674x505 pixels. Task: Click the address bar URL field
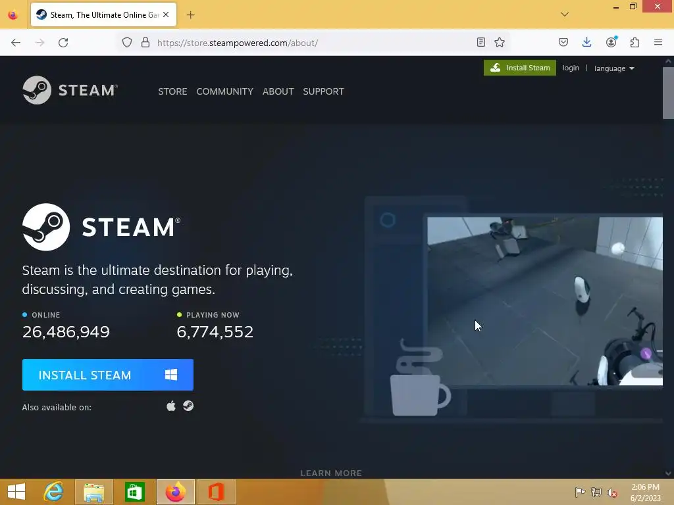(314, 43)
